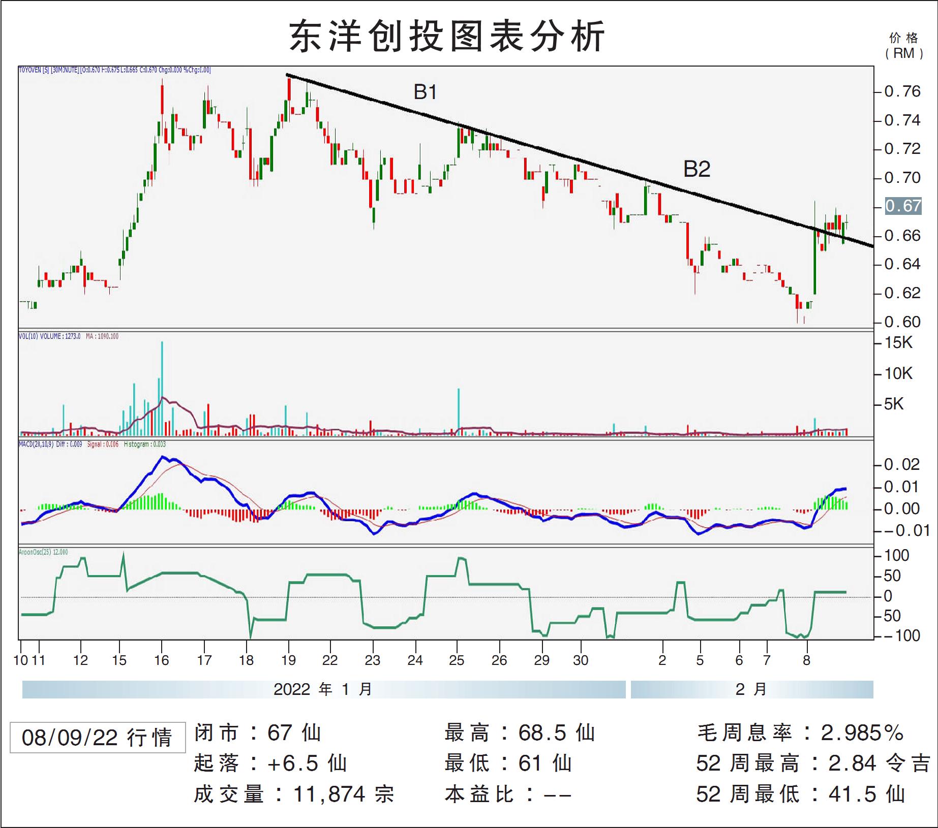Click the 本益比 P/E ratio entry
938x828 pixels.
click(508, 794)
